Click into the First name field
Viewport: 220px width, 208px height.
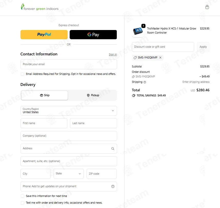44,123
